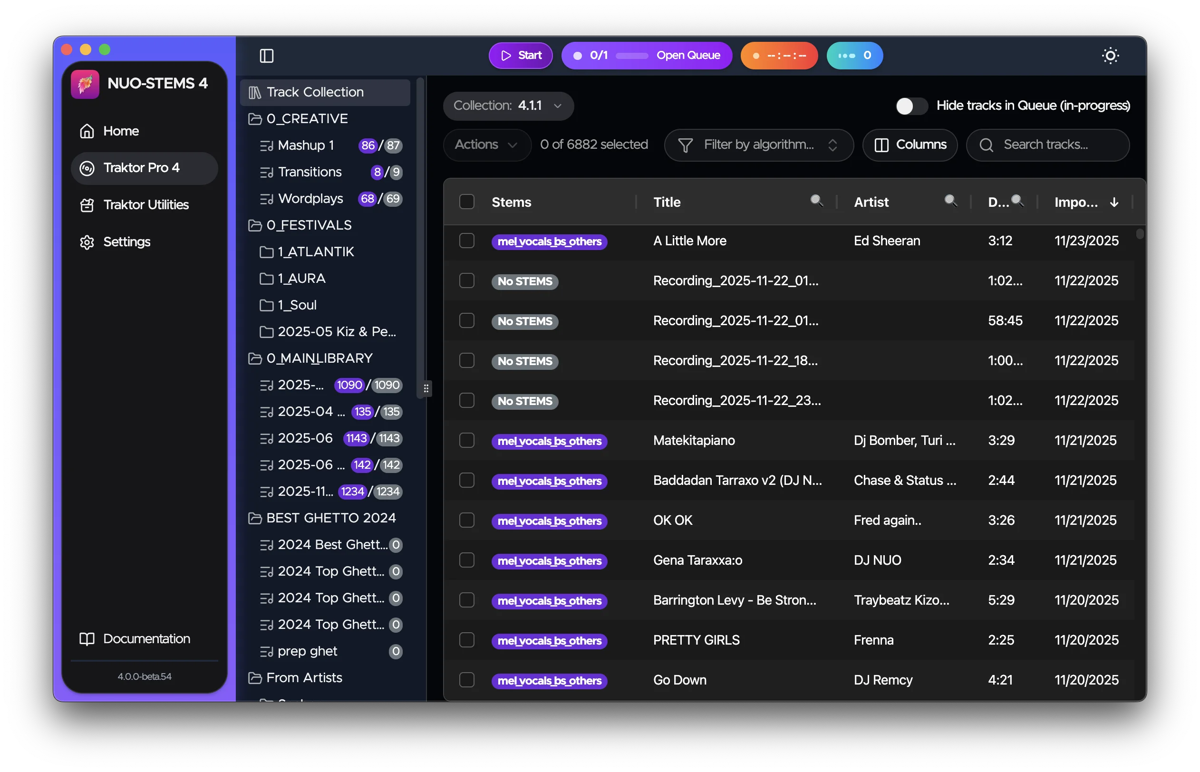
Task: Open the Filter by algorithm selector
Action: pos(758,145)
